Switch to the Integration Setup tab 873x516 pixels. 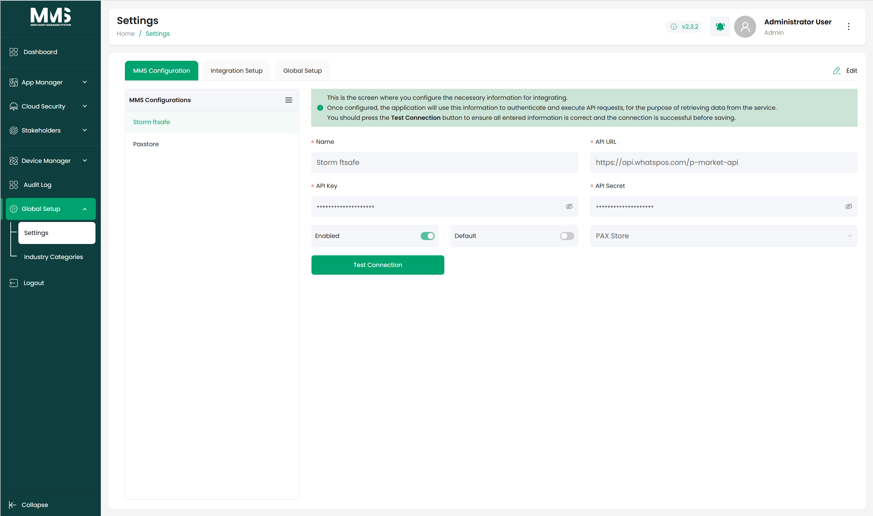coord(236,70)
